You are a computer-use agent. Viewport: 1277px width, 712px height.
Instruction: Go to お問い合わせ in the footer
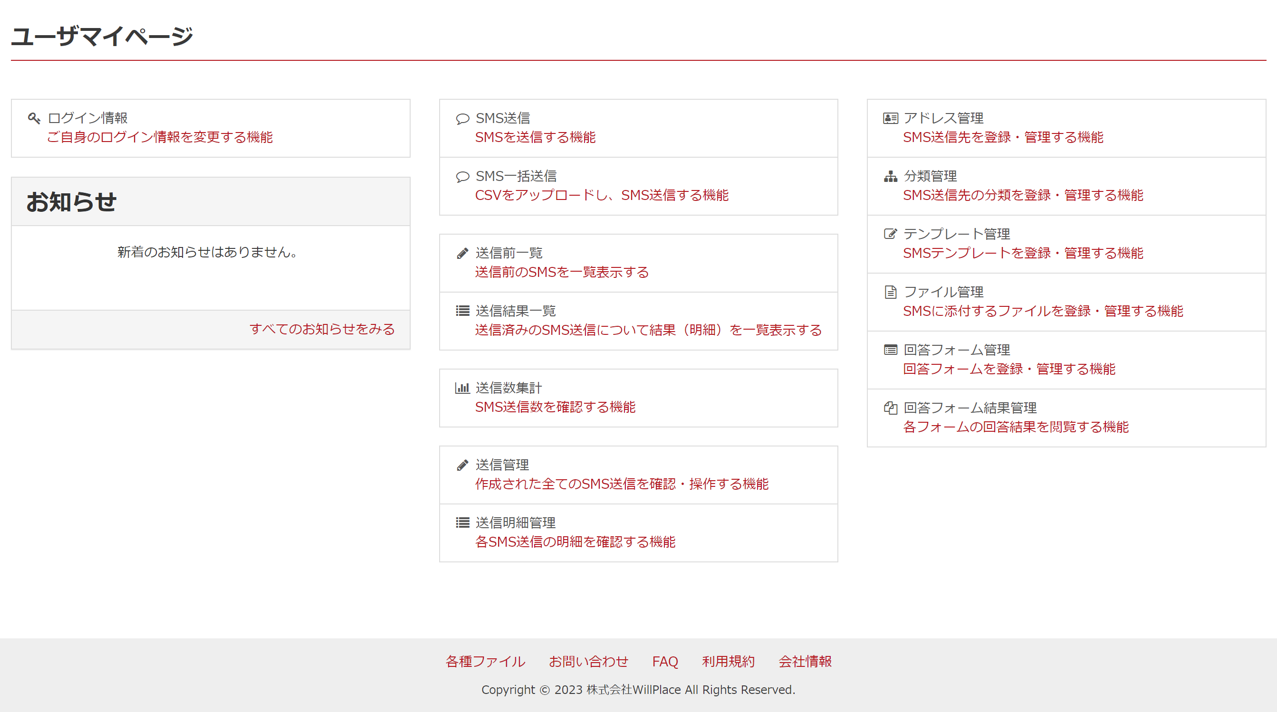point(588,662)
